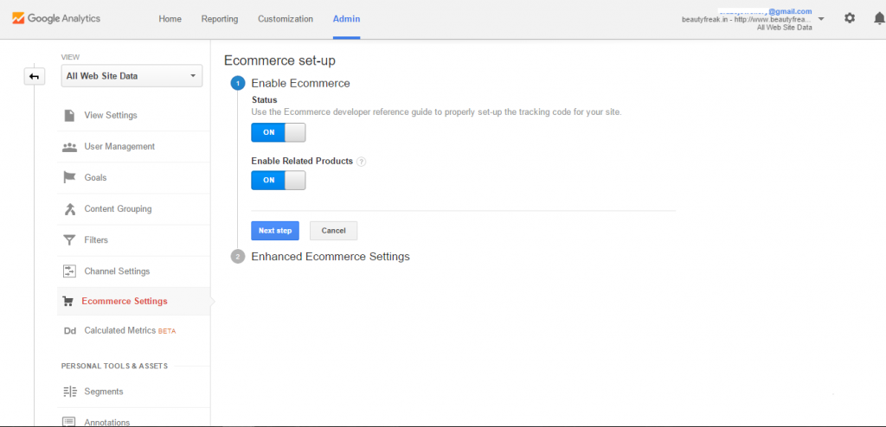Image resolution: width=886 pixels, height=427 pixels.
Task: Click the Calculated Metrics Dd icon
Action: tap(70, 331)
